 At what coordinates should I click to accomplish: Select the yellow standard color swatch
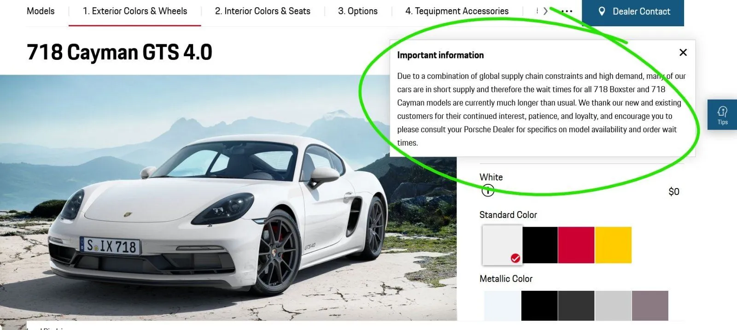point(613,245)
